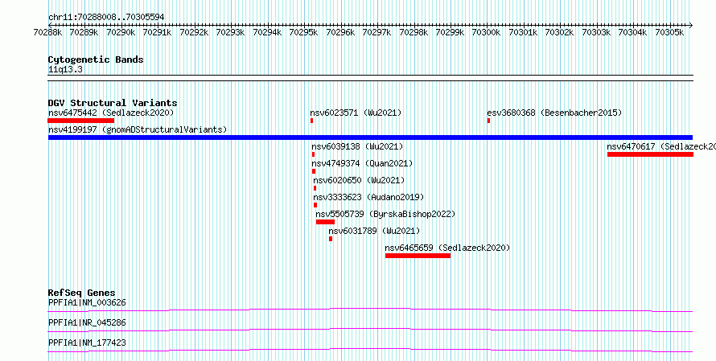716x361 pixels.
Task: Click the nsv6470617 variant label
Action: click(661, 146)
